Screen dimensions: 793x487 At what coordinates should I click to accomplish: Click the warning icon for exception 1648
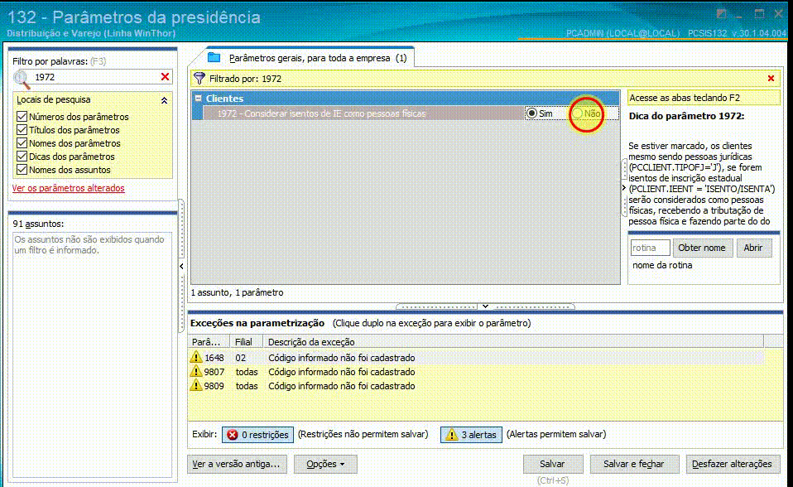(x=196, y=357)
